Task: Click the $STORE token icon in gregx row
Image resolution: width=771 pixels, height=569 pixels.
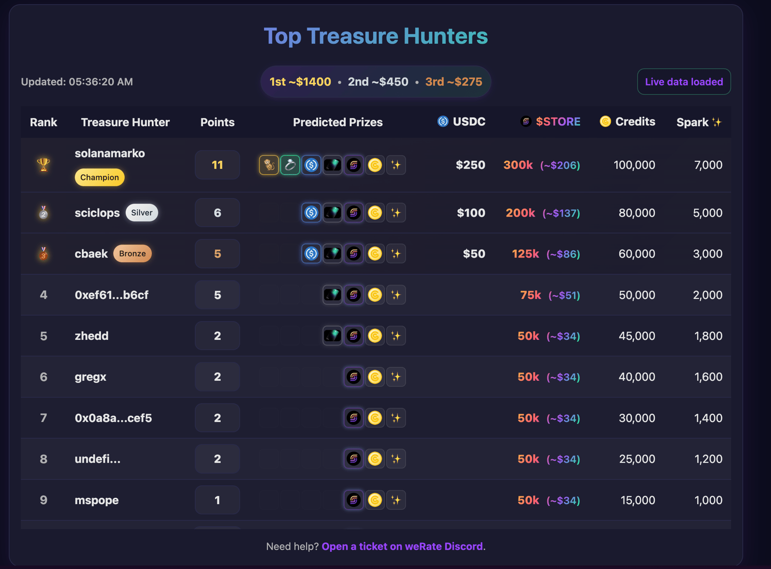Action: [354, 377]
